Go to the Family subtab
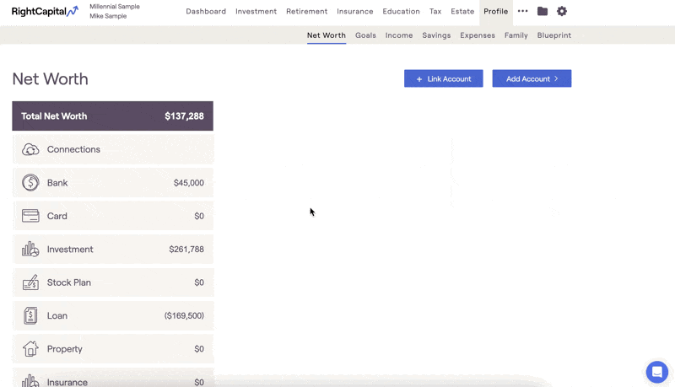The image size is (675, 387). coord(516,35)
